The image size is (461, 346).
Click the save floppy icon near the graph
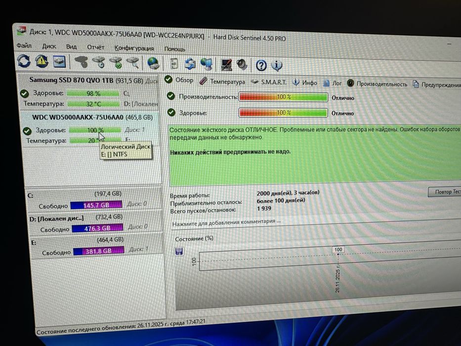179,251
